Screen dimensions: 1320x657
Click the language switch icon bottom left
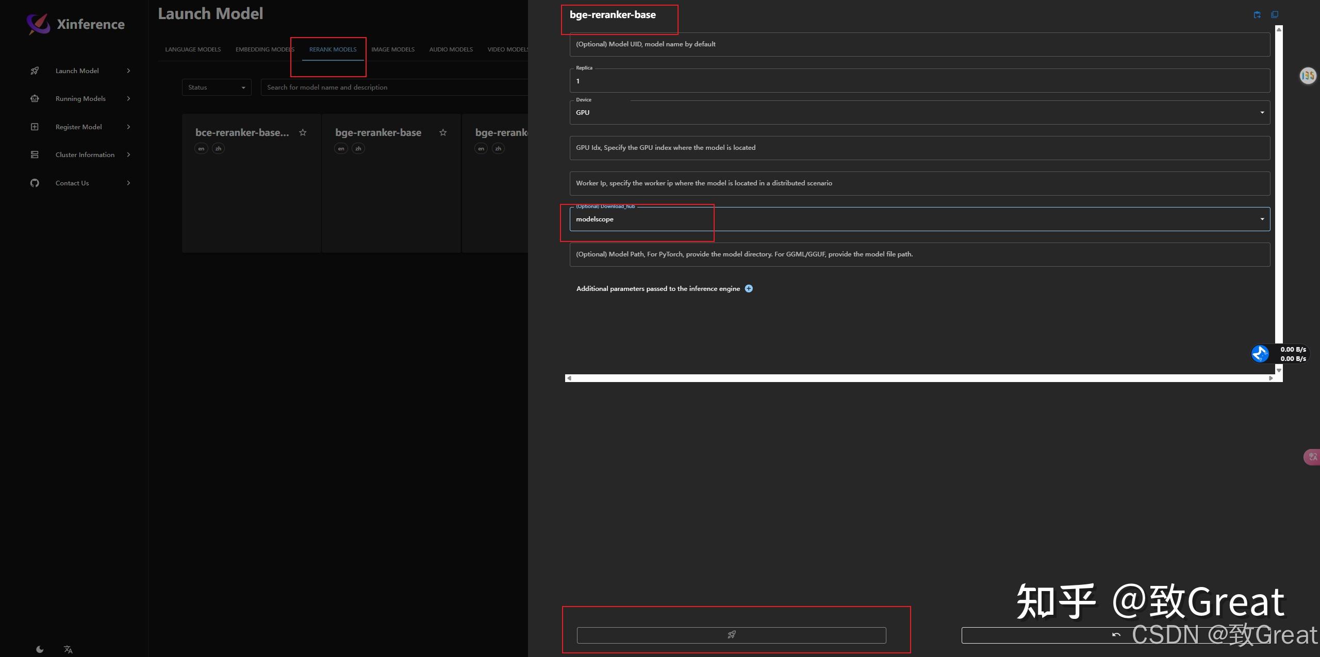(68, 649)
